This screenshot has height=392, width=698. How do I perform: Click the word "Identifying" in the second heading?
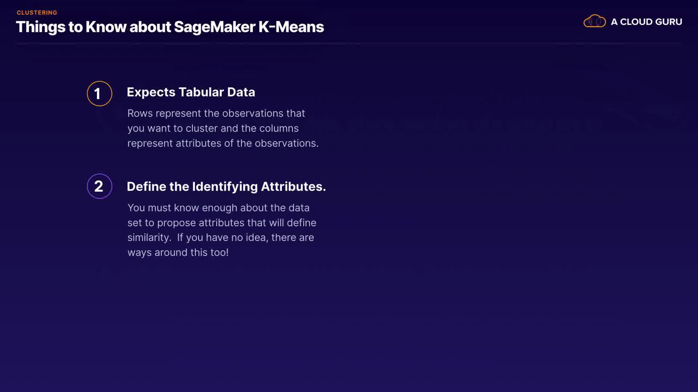click(225, 187)
